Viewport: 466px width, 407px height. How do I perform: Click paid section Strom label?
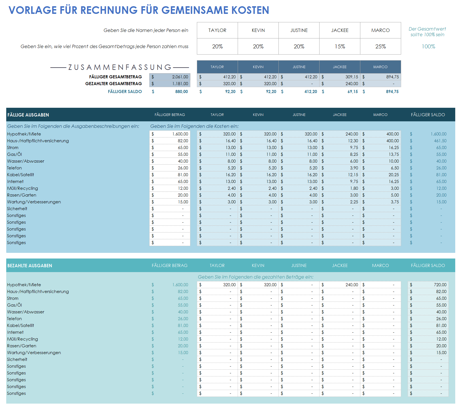13,298
